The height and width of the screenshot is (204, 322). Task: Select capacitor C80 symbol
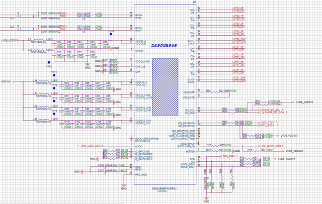tap(110, 66)
